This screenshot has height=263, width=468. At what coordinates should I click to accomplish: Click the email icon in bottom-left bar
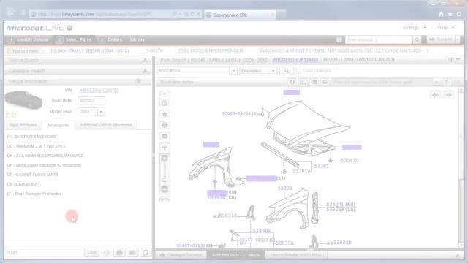pyautogui.click(x=132, y=253)
